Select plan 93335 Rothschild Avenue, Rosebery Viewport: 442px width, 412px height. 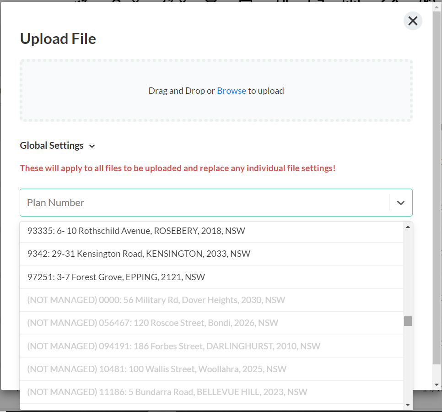[x=136, y=231]
